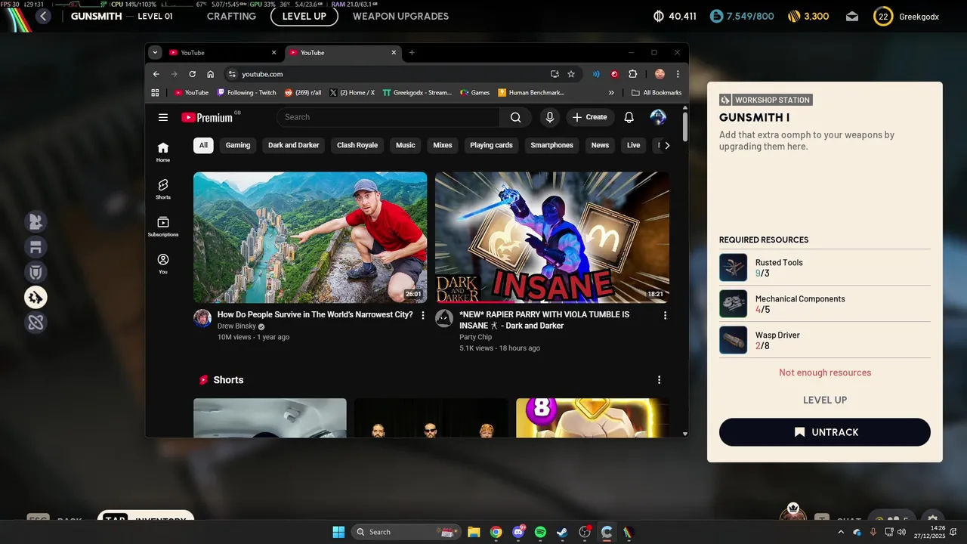
Task: Open YouTube account avatar menu
Action: pyautogui.click(x=658, y=117)
